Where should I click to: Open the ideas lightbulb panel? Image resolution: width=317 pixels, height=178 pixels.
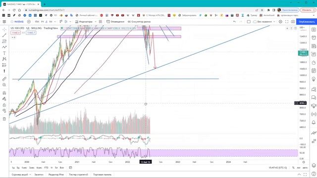[314, 79]
